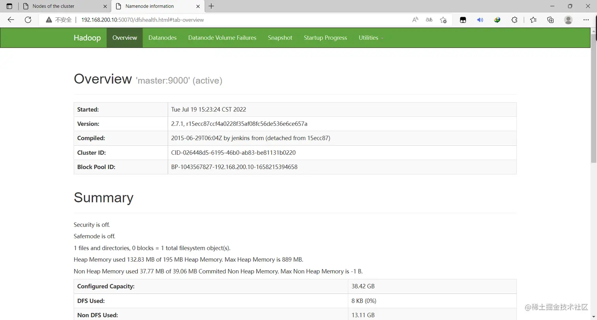Image resolution: width=597 pixels, height=320 pixels.
Task: View the Startup Progress tab
Action: pyautogui.click(x=325, y=38)
